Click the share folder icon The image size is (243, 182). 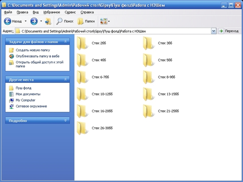(11, 62)
